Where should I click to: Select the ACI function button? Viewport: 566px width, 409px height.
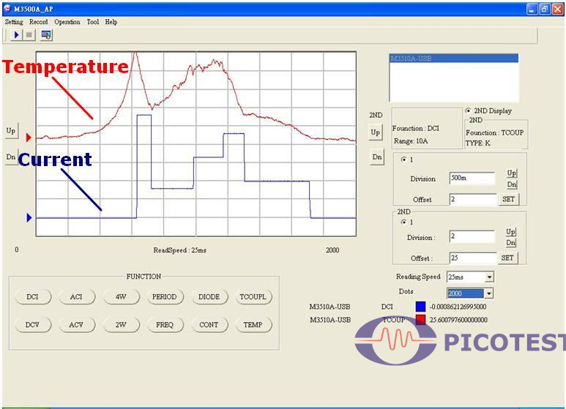pyautogui.click(x=76, y=297)
